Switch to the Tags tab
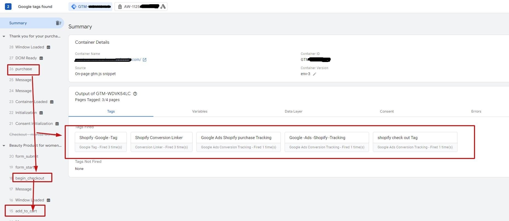 click(111, 111)
